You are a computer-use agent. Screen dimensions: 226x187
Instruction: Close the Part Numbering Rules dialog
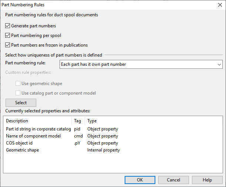(216, 5)
